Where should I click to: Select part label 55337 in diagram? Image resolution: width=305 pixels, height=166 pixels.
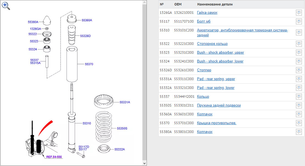click(35, 60)
